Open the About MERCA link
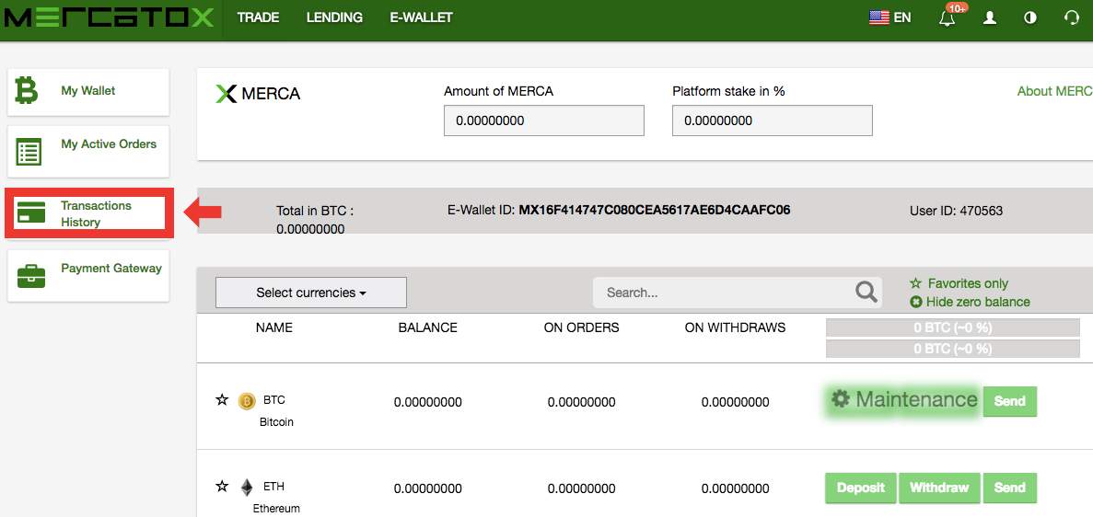 click(1054, 91)
